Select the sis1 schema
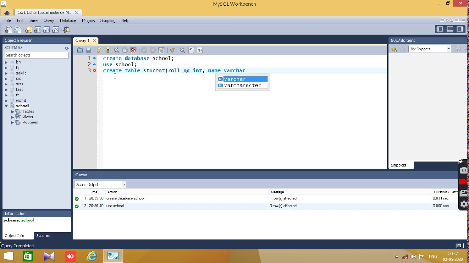The height and width of the screenshot is (263, 469). point(20,84)
